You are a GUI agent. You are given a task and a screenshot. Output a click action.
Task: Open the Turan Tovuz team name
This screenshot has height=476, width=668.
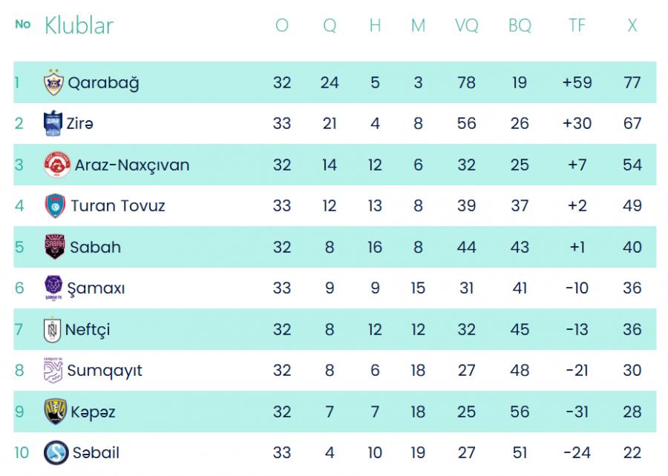(x=118, y=206)
